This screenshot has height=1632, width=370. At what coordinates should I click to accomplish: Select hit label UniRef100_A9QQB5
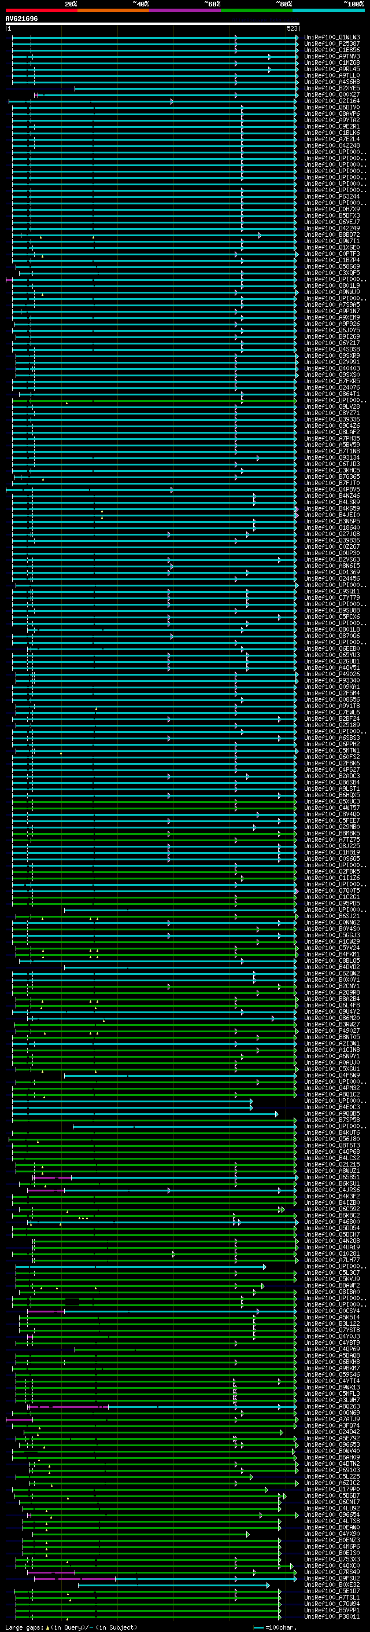tap(332, 1113)
